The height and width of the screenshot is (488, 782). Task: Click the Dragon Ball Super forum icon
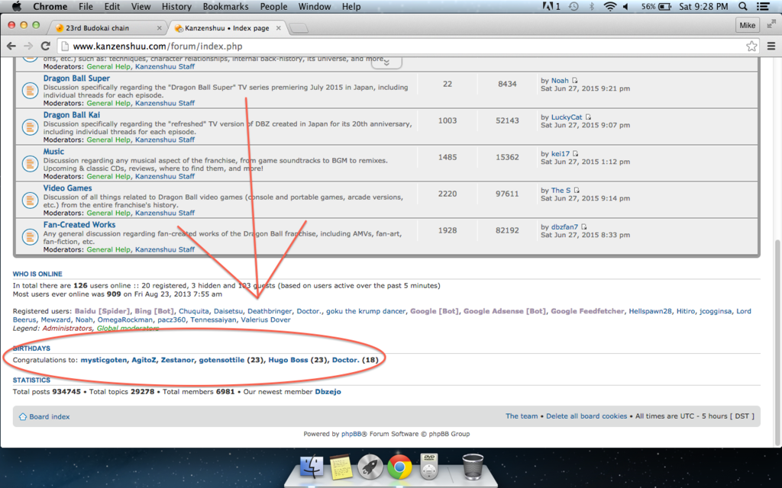click(x=30, y=91)
